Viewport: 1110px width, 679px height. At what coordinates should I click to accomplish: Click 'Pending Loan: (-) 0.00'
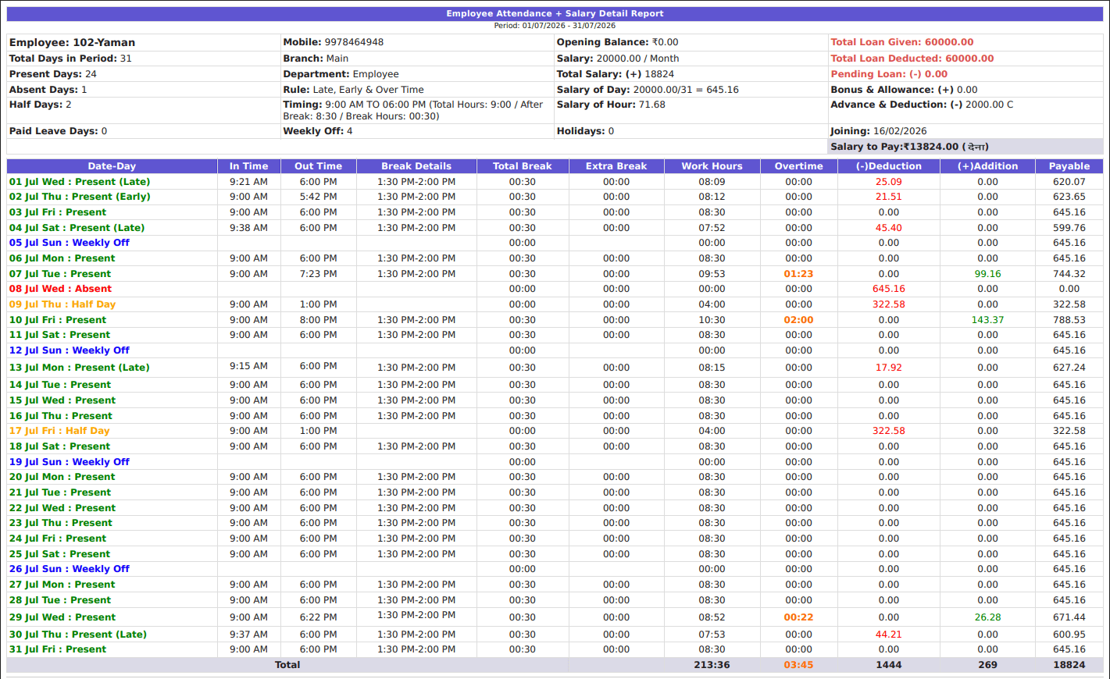(888, 74)
